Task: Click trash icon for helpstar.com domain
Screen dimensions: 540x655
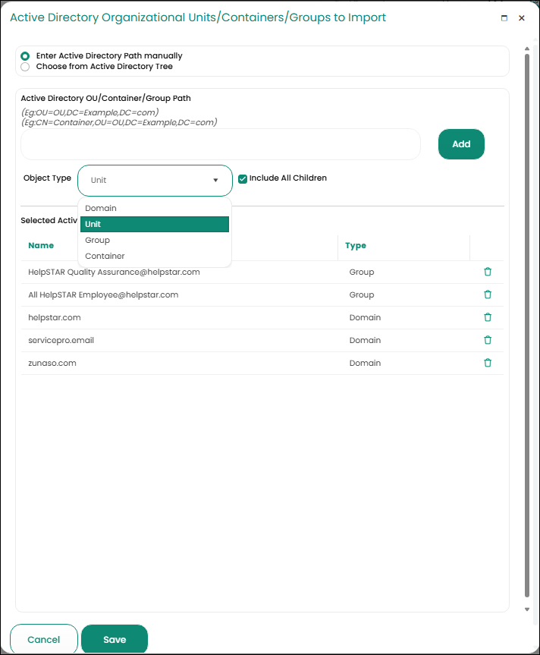Action: coord(488,317)
